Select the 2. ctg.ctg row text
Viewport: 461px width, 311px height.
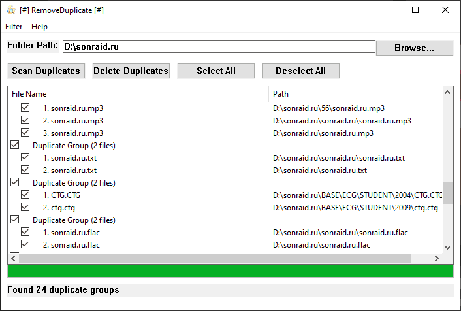coord(59,208)
